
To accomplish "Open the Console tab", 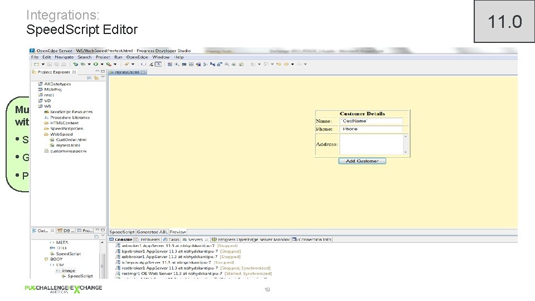I will pos(121,240).
